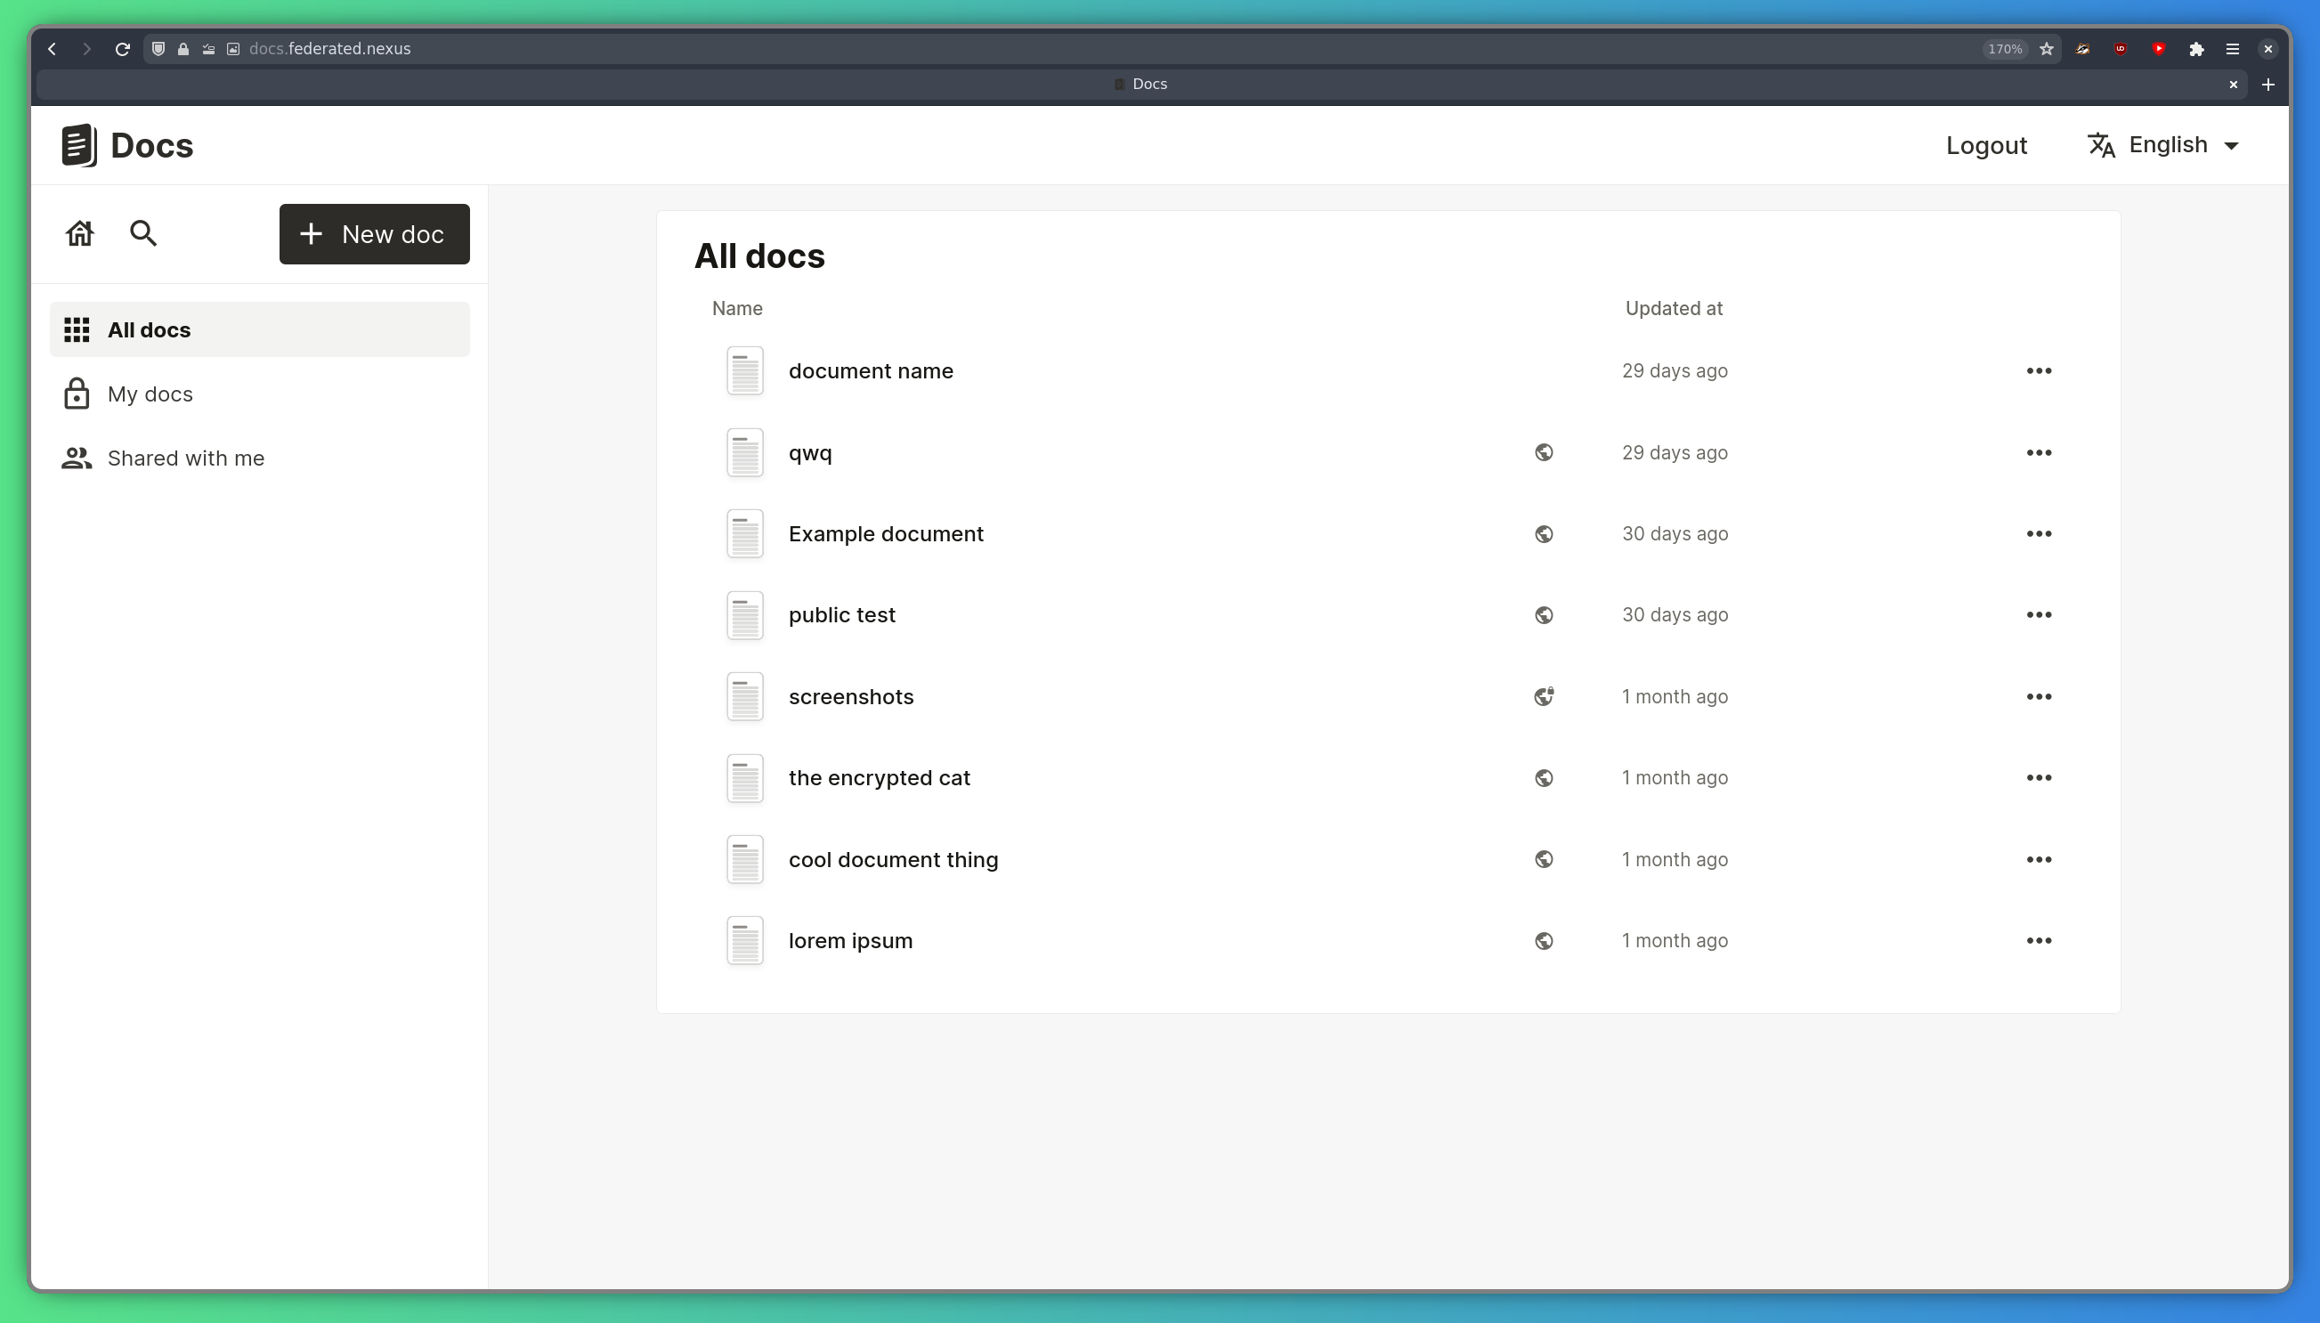Open the options menu for document name
2320x1323 pixels.
click(x=2040, y=369)
